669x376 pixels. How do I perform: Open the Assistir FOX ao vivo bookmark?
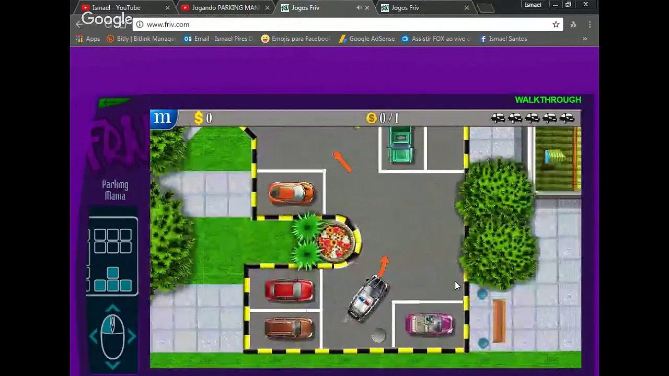pos(436,39)
